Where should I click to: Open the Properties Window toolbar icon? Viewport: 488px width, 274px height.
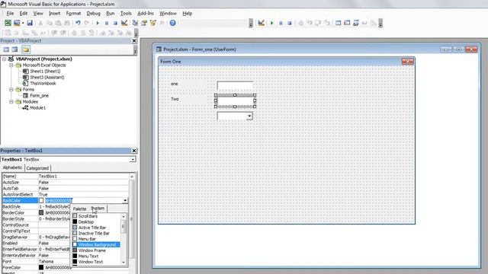tap(144, 23)
